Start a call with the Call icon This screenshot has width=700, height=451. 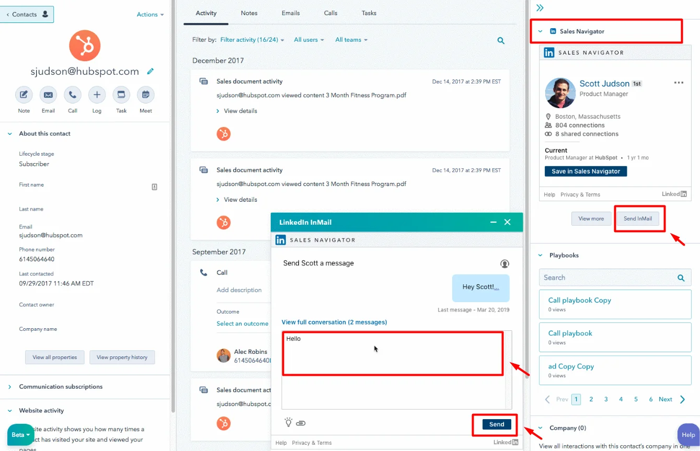(x=72, y=95)
